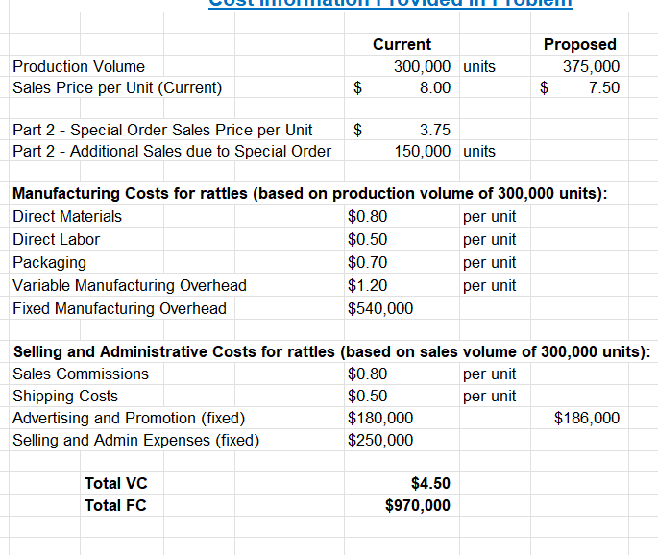Click 'units' next to 150,000
658x555 pixels.
[478, 151]
